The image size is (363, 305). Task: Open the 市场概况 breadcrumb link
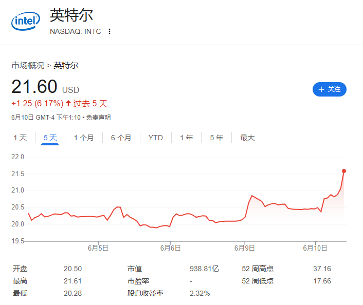click(28, 65)
